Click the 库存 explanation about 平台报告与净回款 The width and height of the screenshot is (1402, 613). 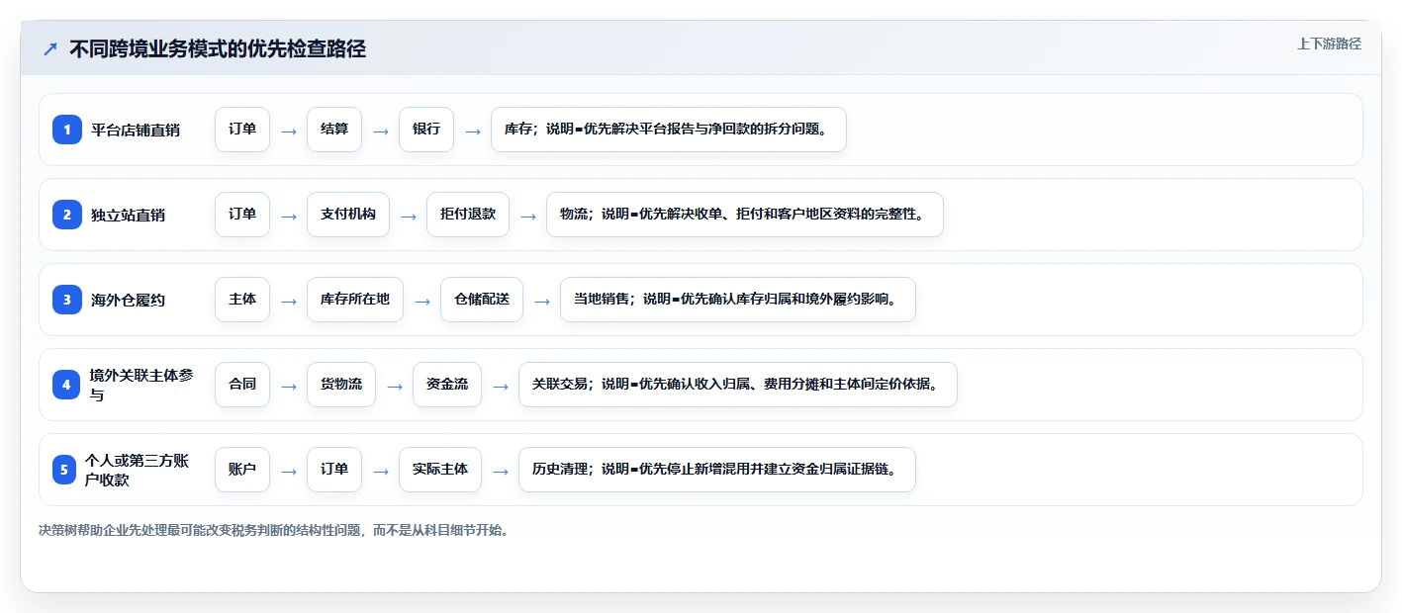point(669,130)
